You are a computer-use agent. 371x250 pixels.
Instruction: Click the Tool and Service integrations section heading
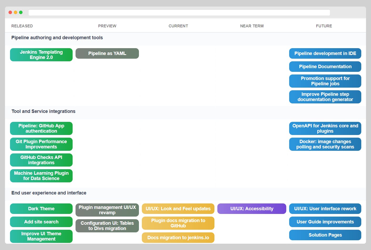point(43,112)
